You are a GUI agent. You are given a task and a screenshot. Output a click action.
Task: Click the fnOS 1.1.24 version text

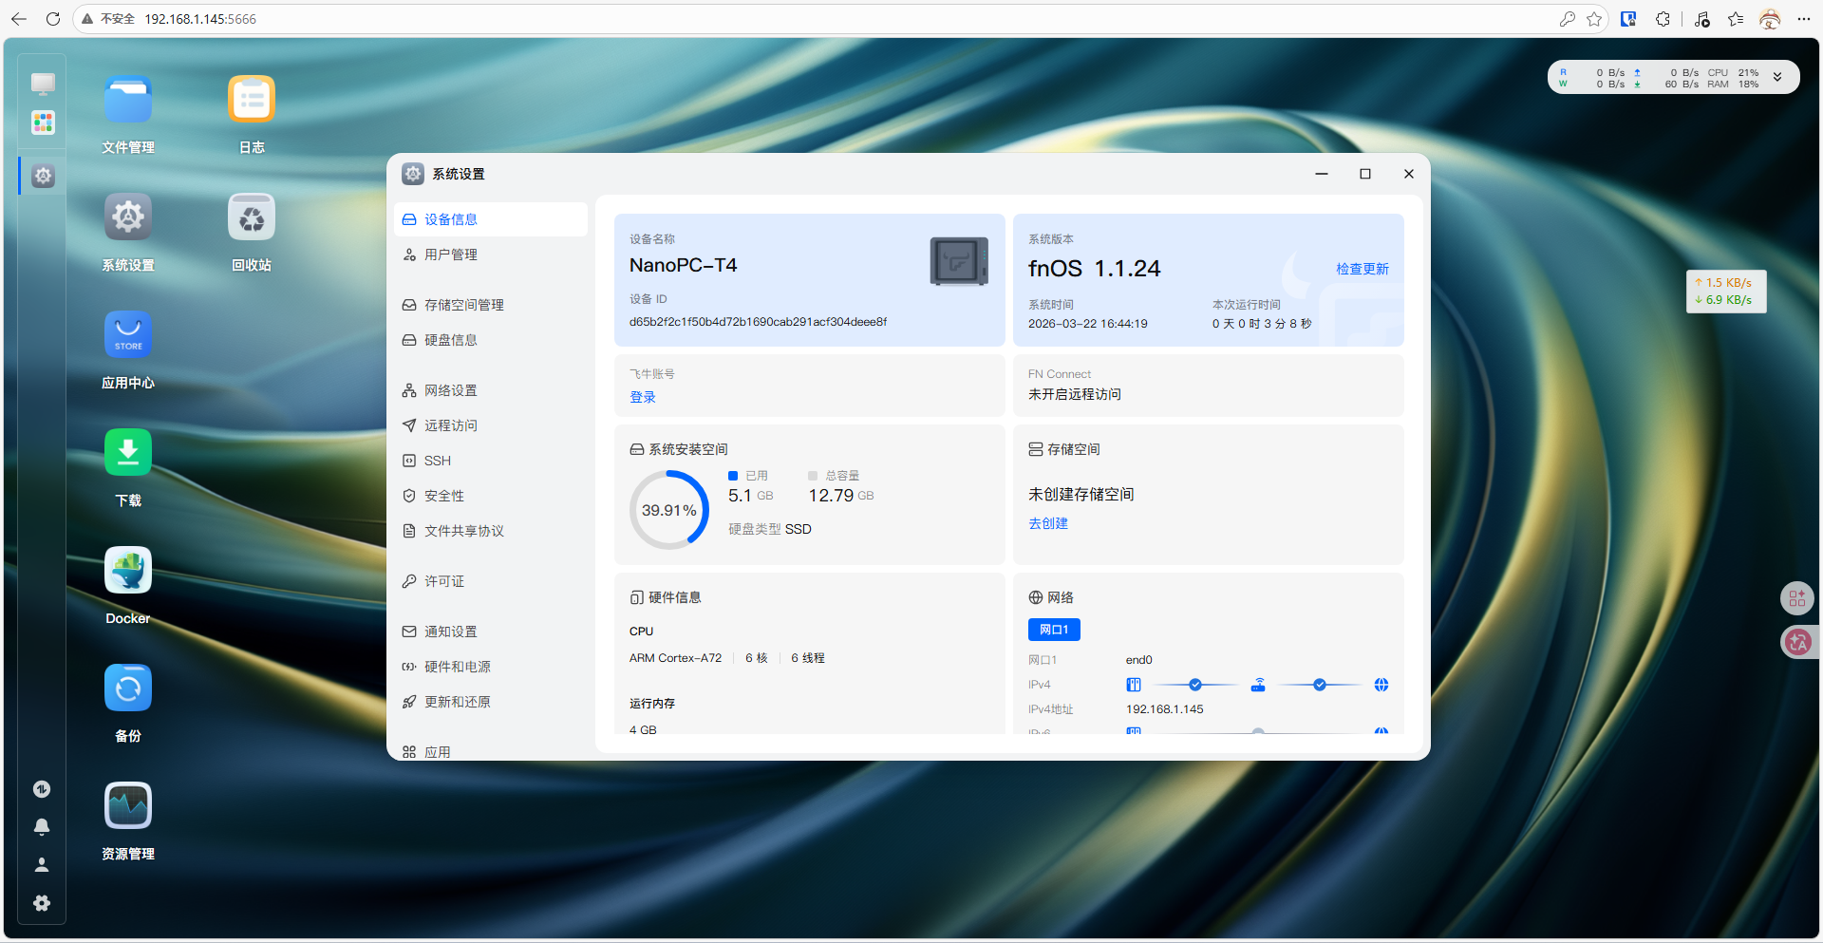pyautogui.click(x=1095, y=269)
